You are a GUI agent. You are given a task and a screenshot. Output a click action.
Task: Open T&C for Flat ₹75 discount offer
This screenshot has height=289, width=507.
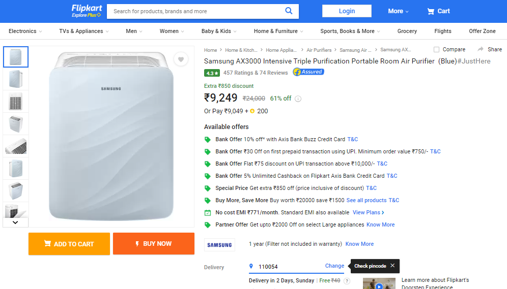382,164
